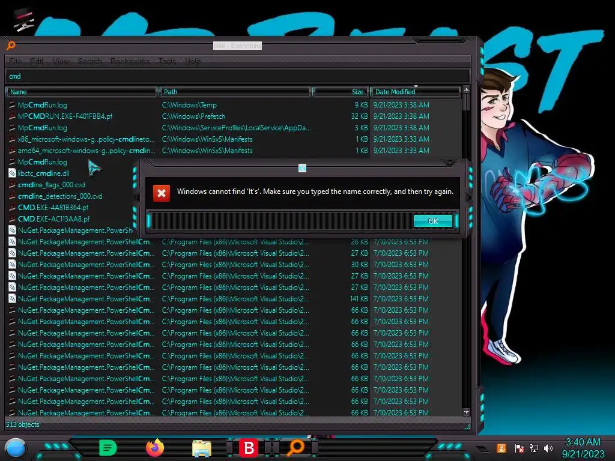
Task: Click the 30 KB size cell
Action: [359, 265]
